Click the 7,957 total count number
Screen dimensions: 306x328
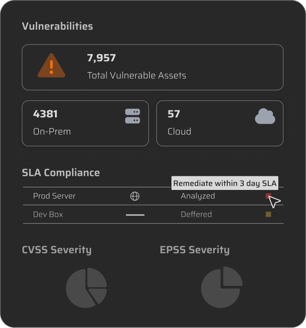point(102,58)
